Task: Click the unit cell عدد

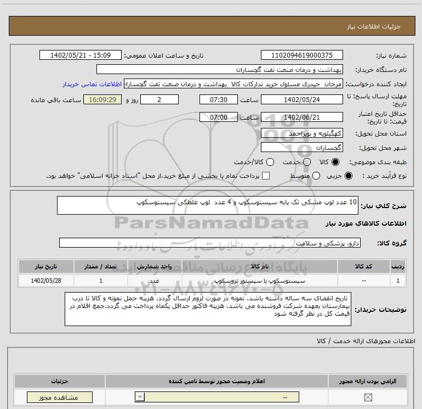Action: (x=155, y=281)
